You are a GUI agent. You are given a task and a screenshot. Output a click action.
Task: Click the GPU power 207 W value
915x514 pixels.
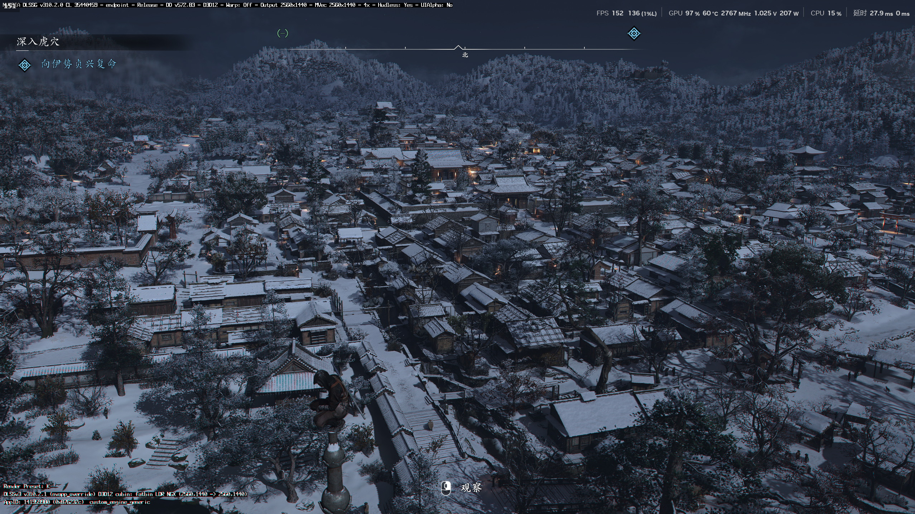pyautogui.click(x=789, y=13)
